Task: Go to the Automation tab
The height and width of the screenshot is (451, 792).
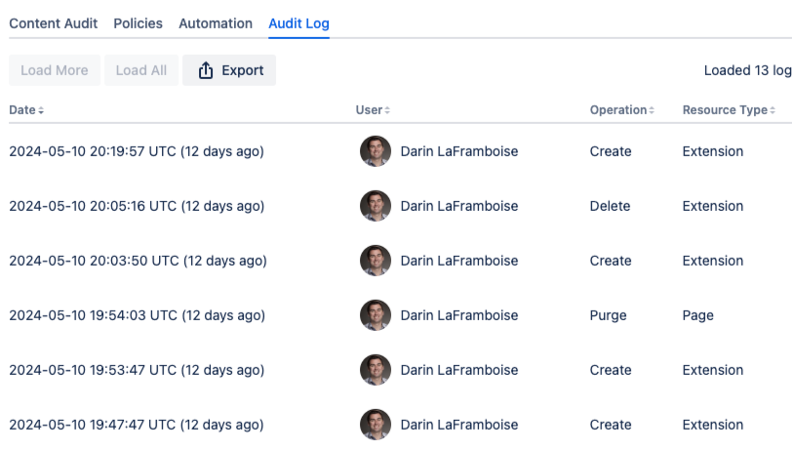Action: (x=216, y=23)
